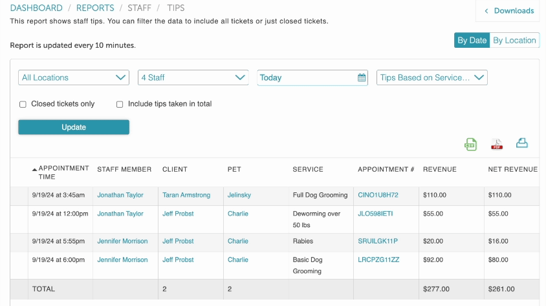546x306 pixels.
Task: Select the By Date view toggle
Action: (472, 41)
